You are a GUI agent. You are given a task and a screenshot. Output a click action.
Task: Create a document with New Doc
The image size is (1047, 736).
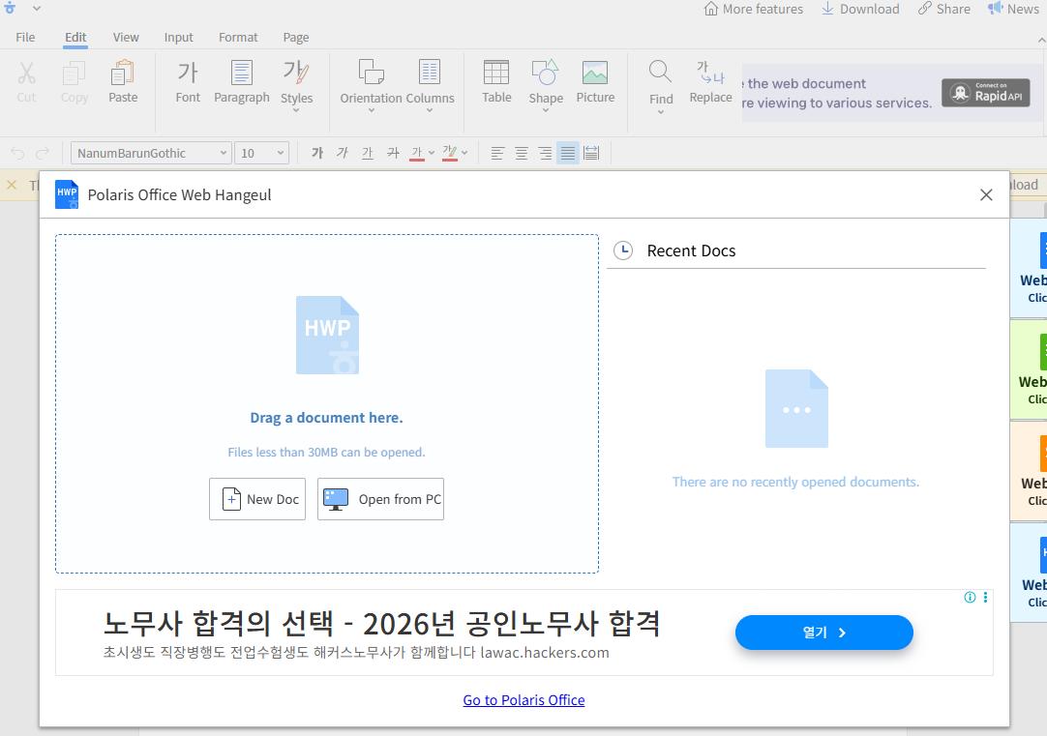coord(256,499)
